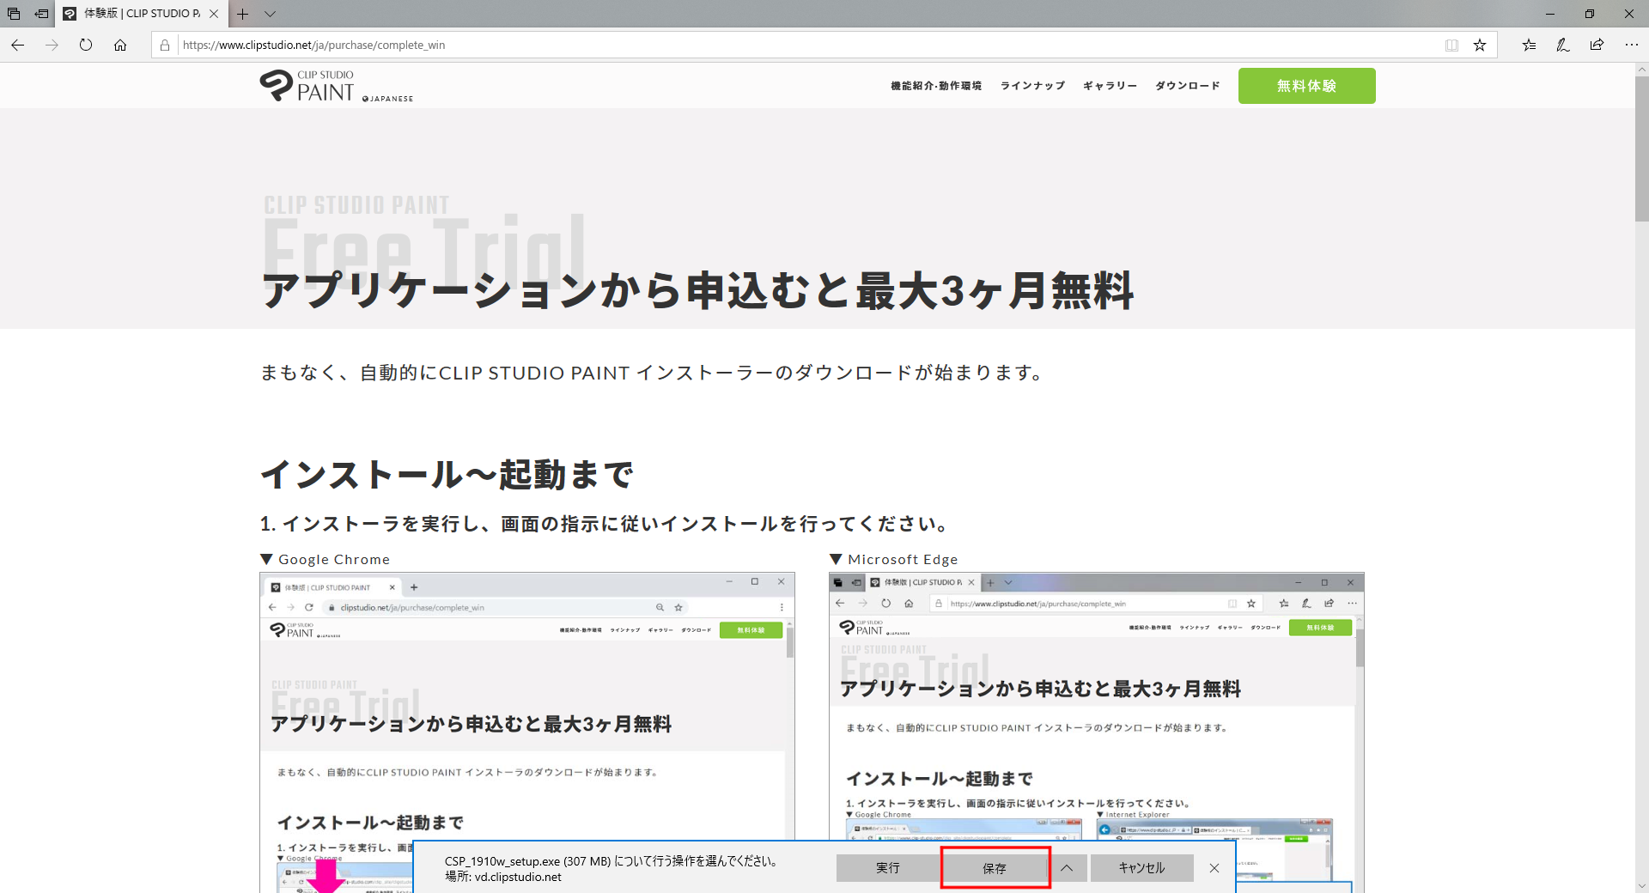This screenshot has height=893, width=1649.
Task: Open a new tab with plus button
Action: (x=243, y=14)
